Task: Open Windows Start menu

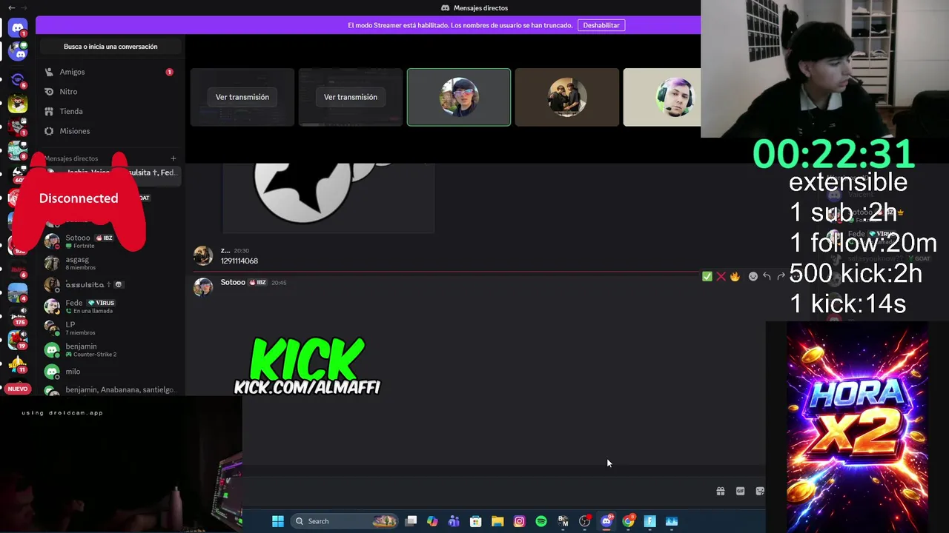Action: pos(278,521)
